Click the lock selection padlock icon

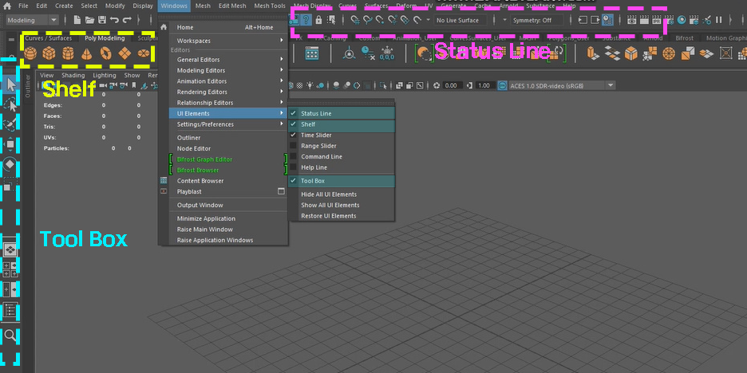318,20
